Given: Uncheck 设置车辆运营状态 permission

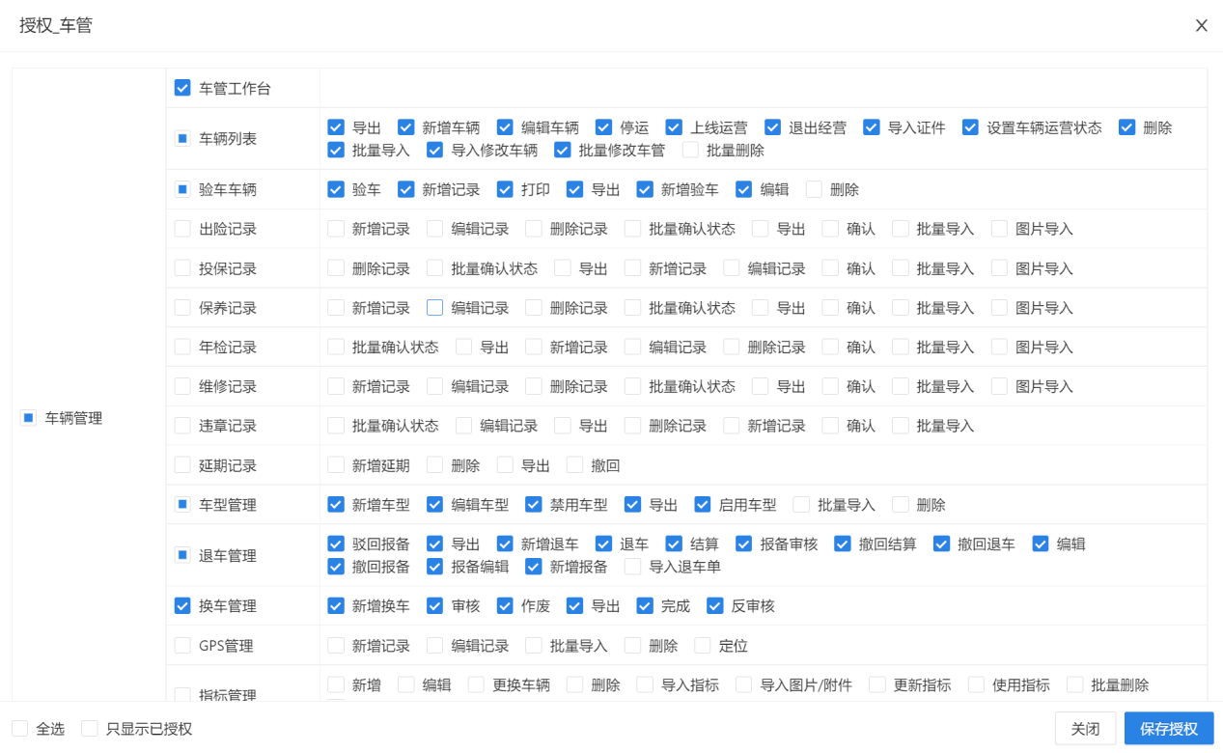Looking at the screenshot, I should coord(970,127).
